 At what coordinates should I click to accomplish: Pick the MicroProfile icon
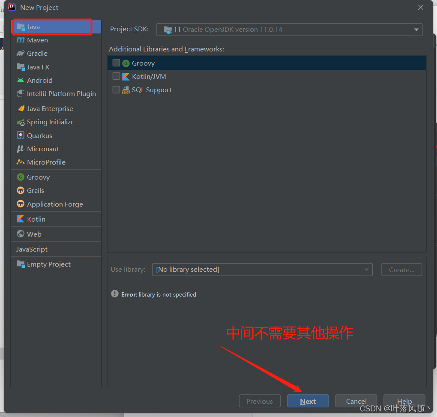(21, 162)
